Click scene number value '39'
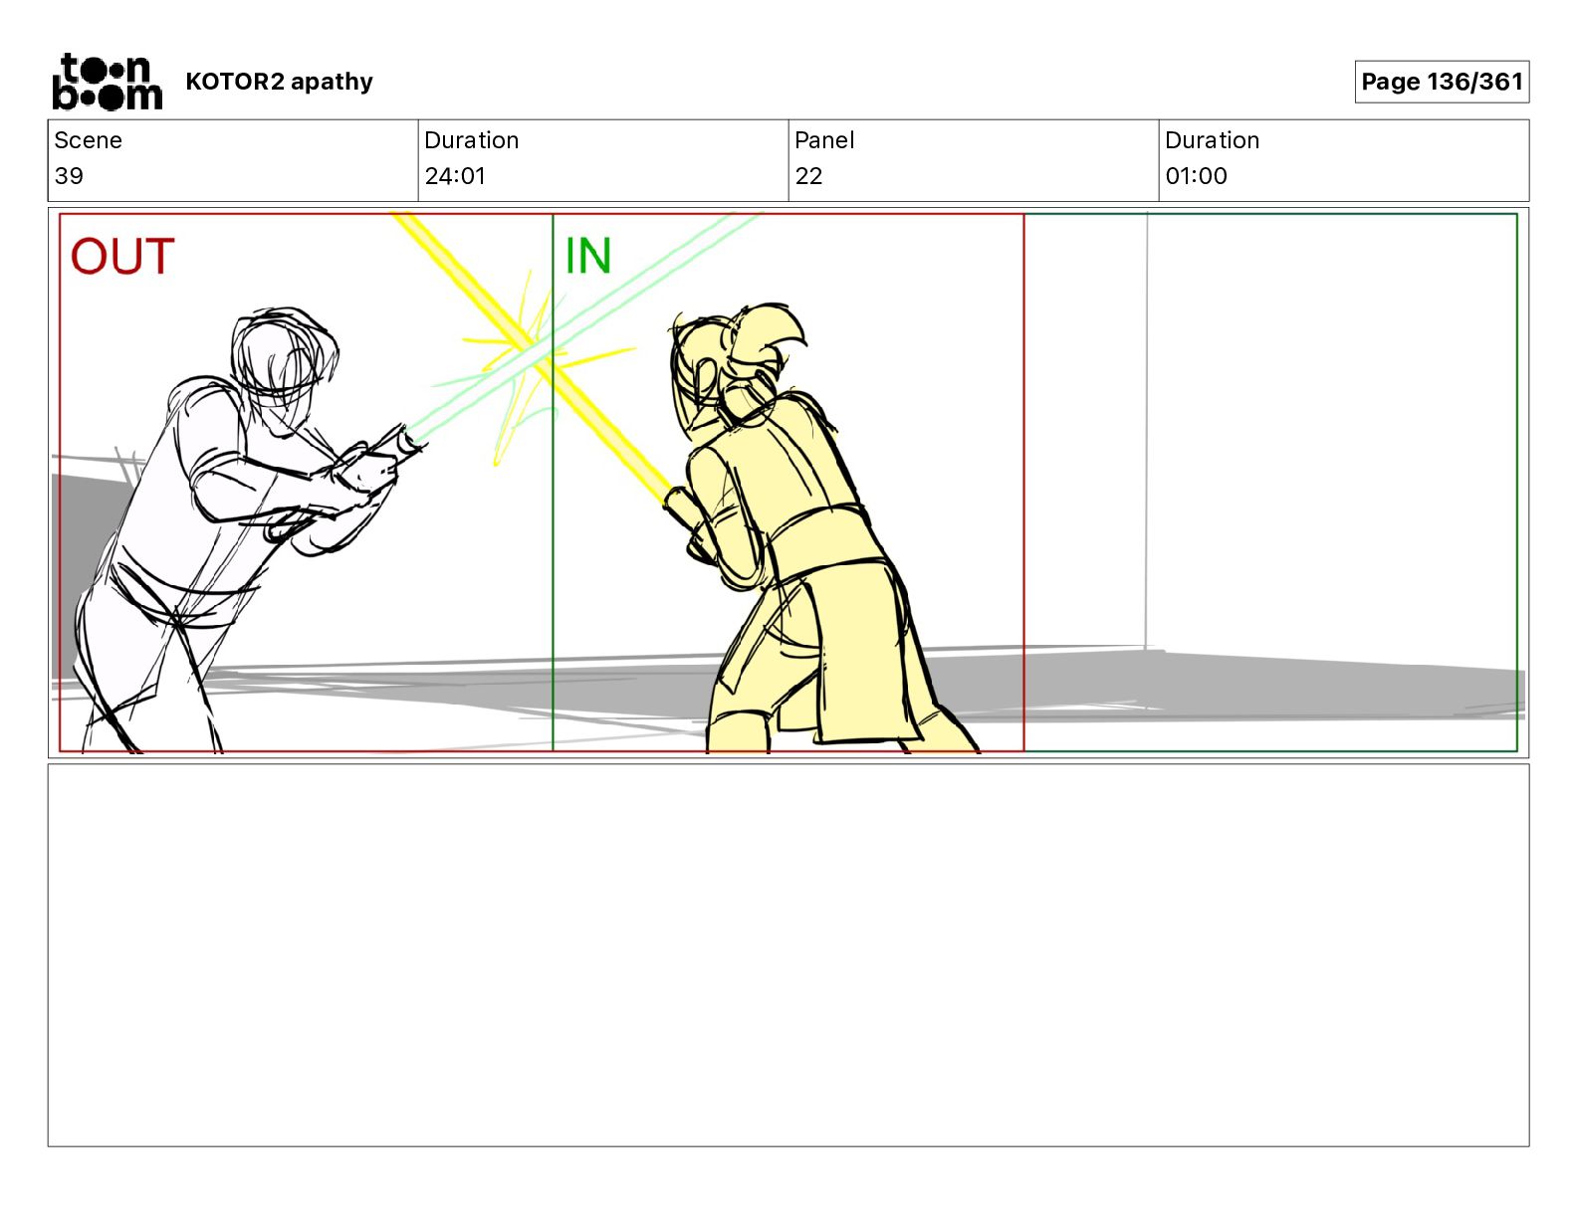1577x1218 pixels. click(x=70, y=176)
